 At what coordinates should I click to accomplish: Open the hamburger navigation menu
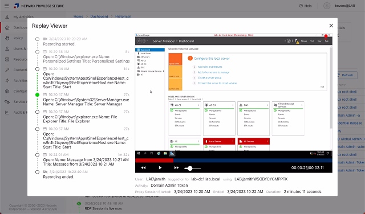(x=7, y=6)
